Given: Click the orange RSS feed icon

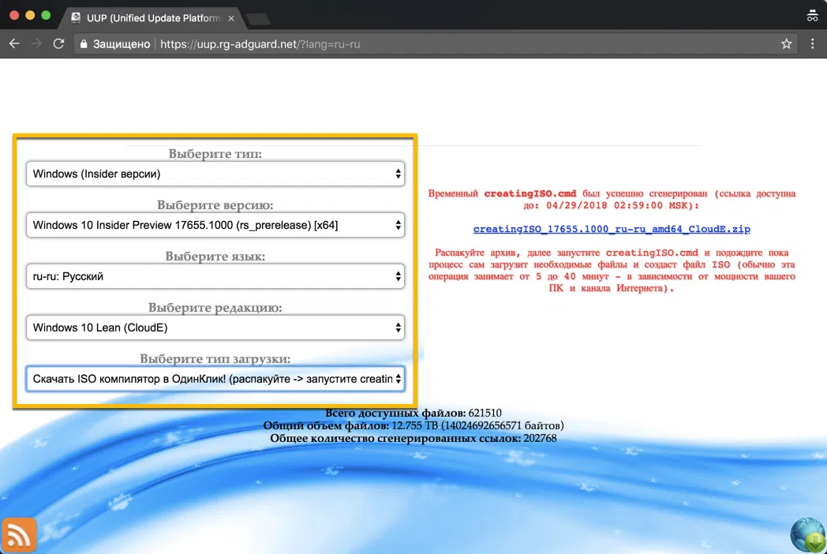Looking at the screenshot, I should 19,534.
